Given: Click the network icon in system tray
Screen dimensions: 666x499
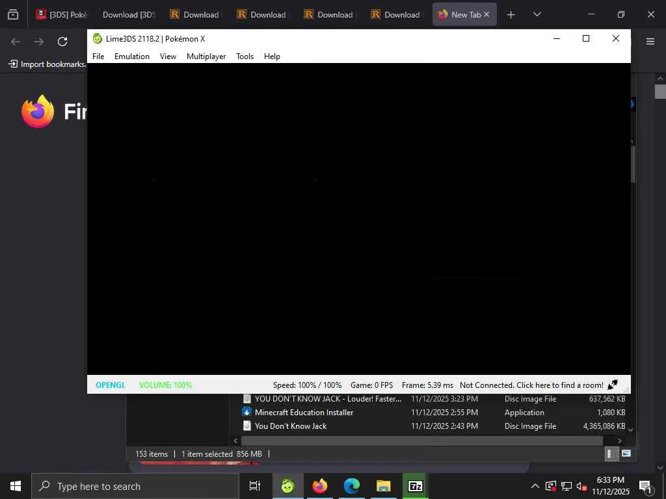Looking at the screenshot, I should [x=566, y=486].
